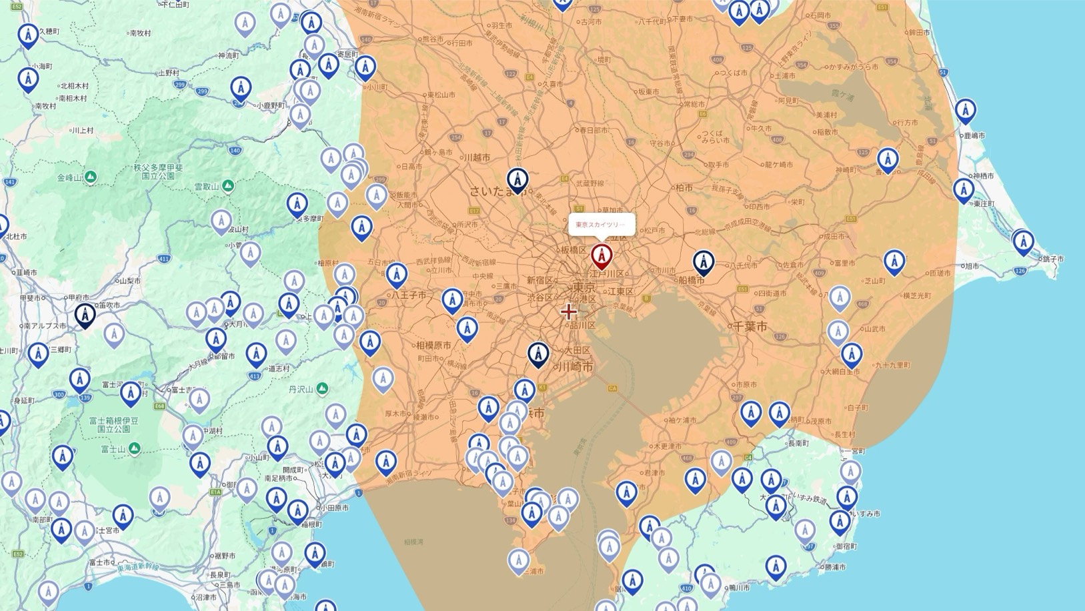Select the dark navy tower marker above 船橋市
The width and height of the screenshot is (1085, 611).
[703, 263]
